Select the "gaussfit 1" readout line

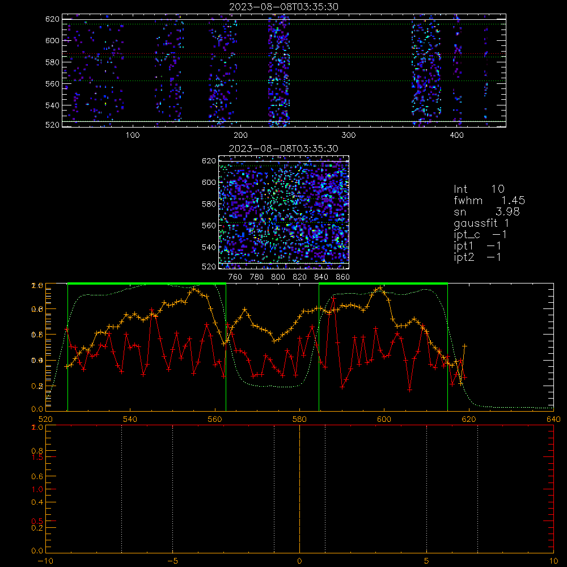pos(481,223)
